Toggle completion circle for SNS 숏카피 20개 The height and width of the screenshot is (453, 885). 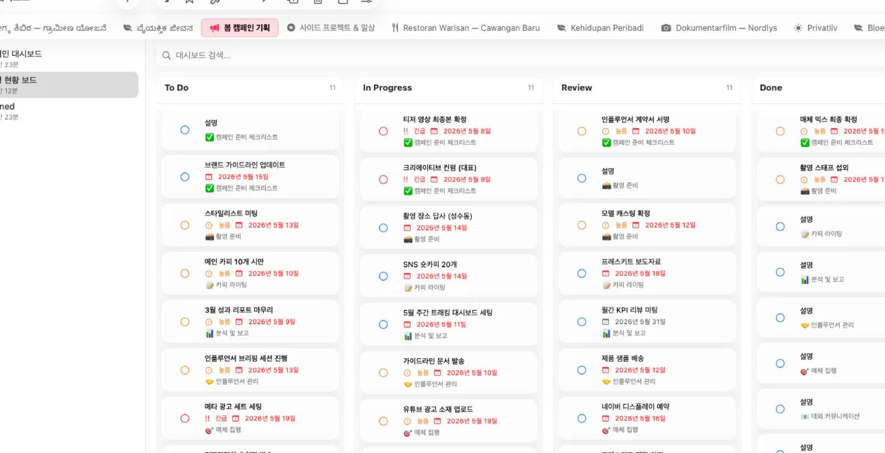click(x=383, y=276)
